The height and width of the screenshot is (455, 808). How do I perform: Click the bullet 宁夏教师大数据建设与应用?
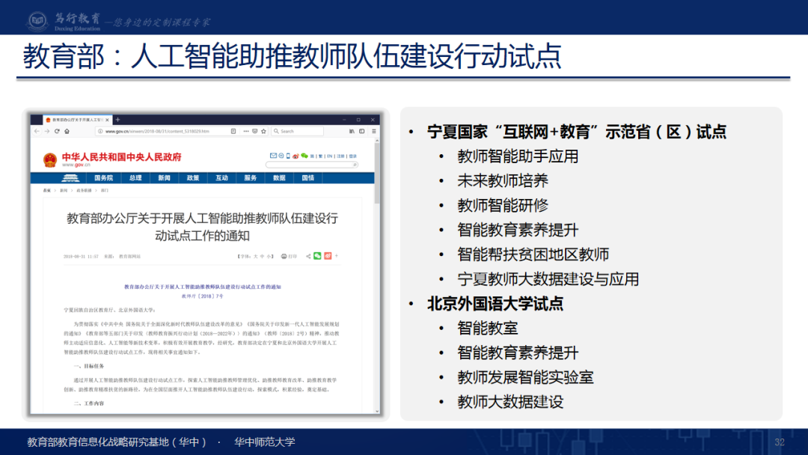pyautogui.click(x=548, y=279)
